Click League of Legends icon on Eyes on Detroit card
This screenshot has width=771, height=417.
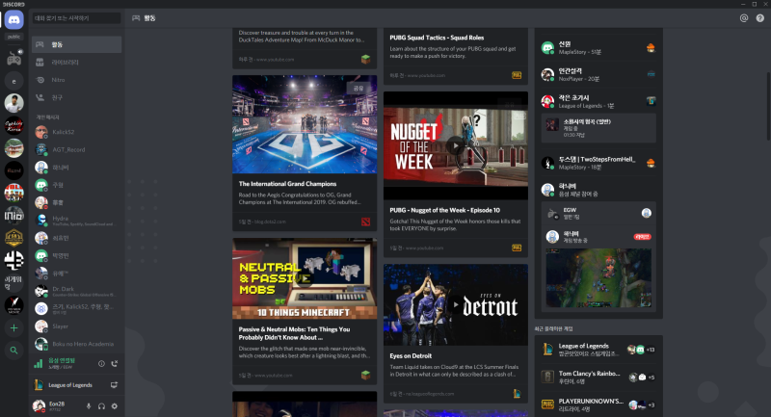[517, 394]
